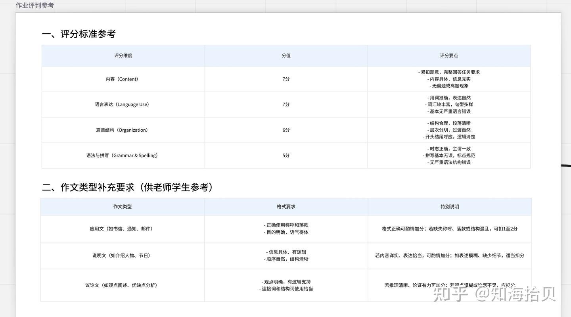Click the note starting '若内容详实、表达恰当'
The height and width of the screenshot is (317, 571).
tap(450, 256)
